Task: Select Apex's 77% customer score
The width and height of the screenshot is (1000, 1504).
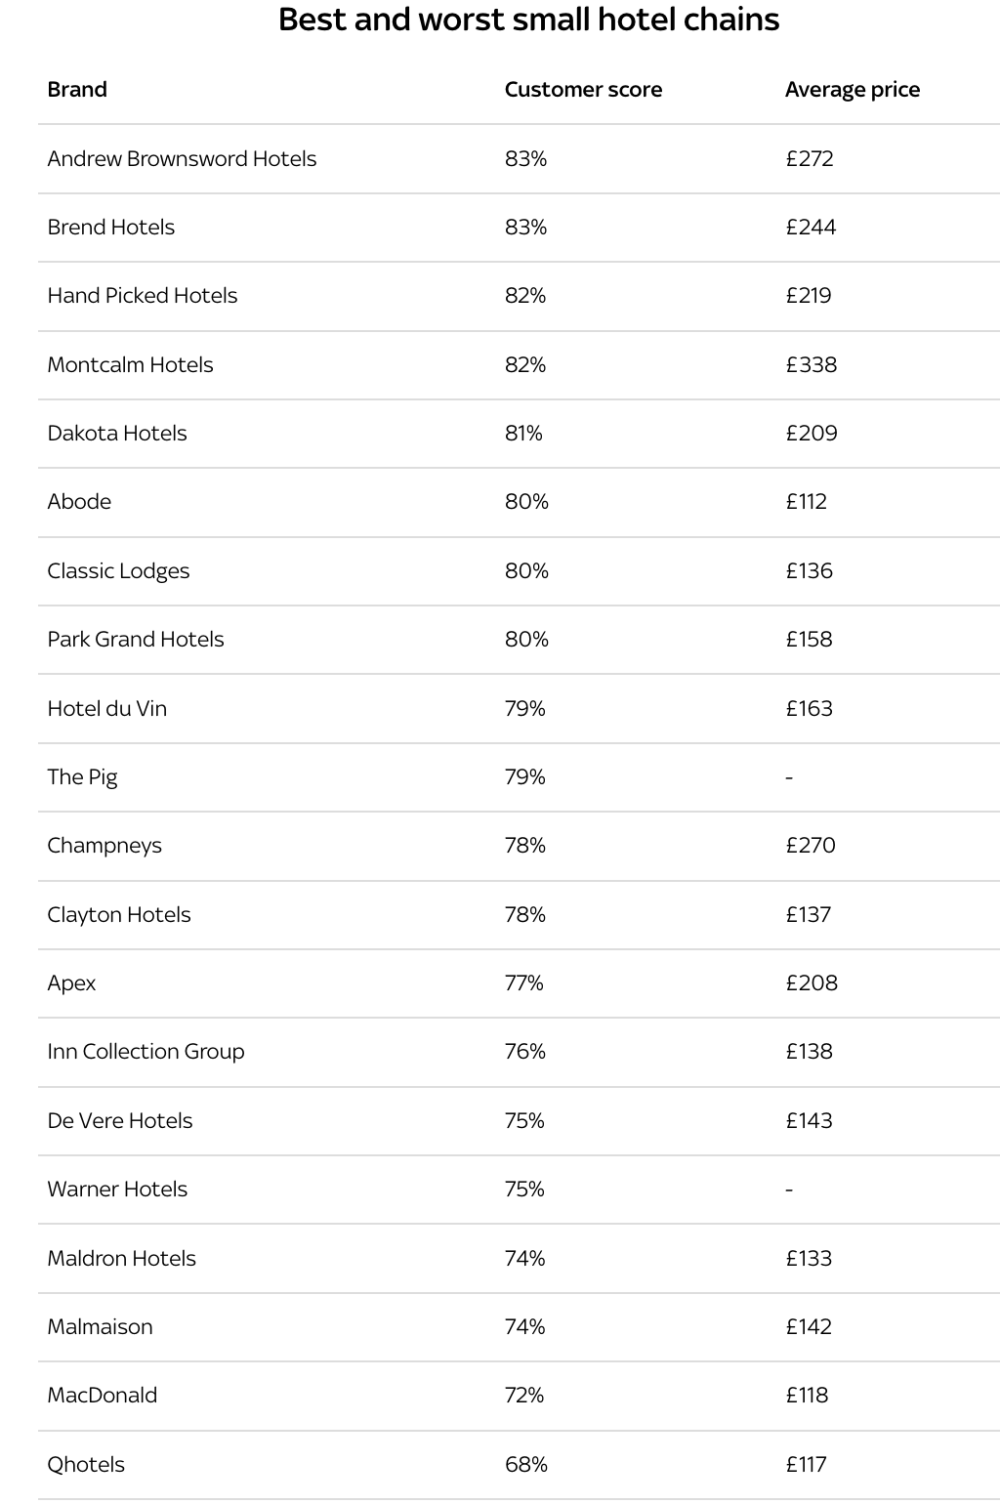Action: click(x=523, y=983)
